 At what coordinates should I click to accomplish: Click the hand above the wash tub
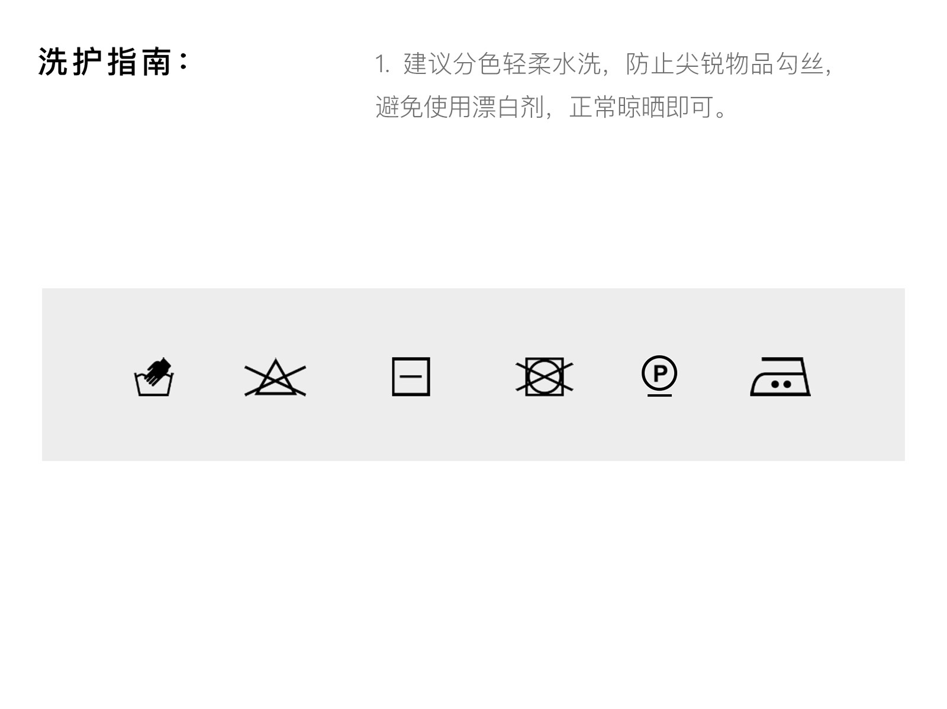(x=157, y=369)
